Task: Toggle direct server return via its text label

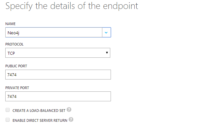Action: 40,120
